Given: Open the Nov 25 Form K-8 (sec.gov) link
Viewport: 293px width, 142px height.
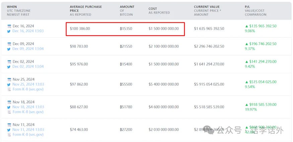Looking at the screenshot, I should [x=28, y=89].
